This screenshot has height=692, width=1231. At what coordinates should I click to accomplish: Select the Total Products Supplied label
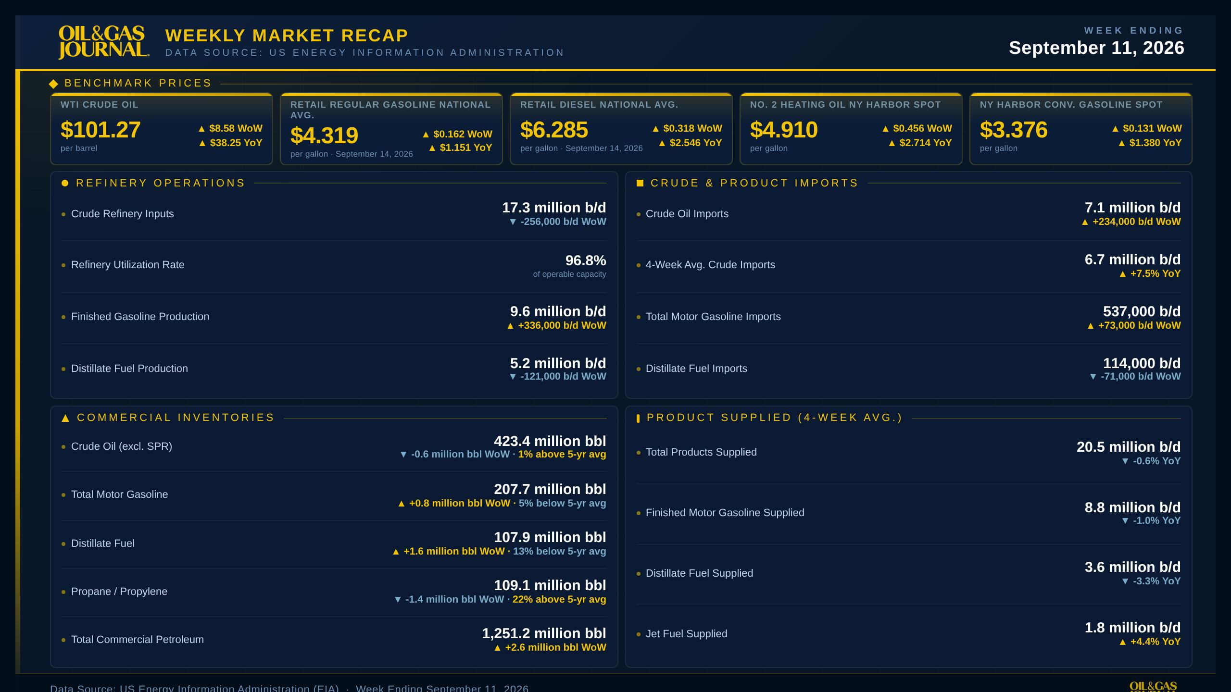click(x=701, y=452)
